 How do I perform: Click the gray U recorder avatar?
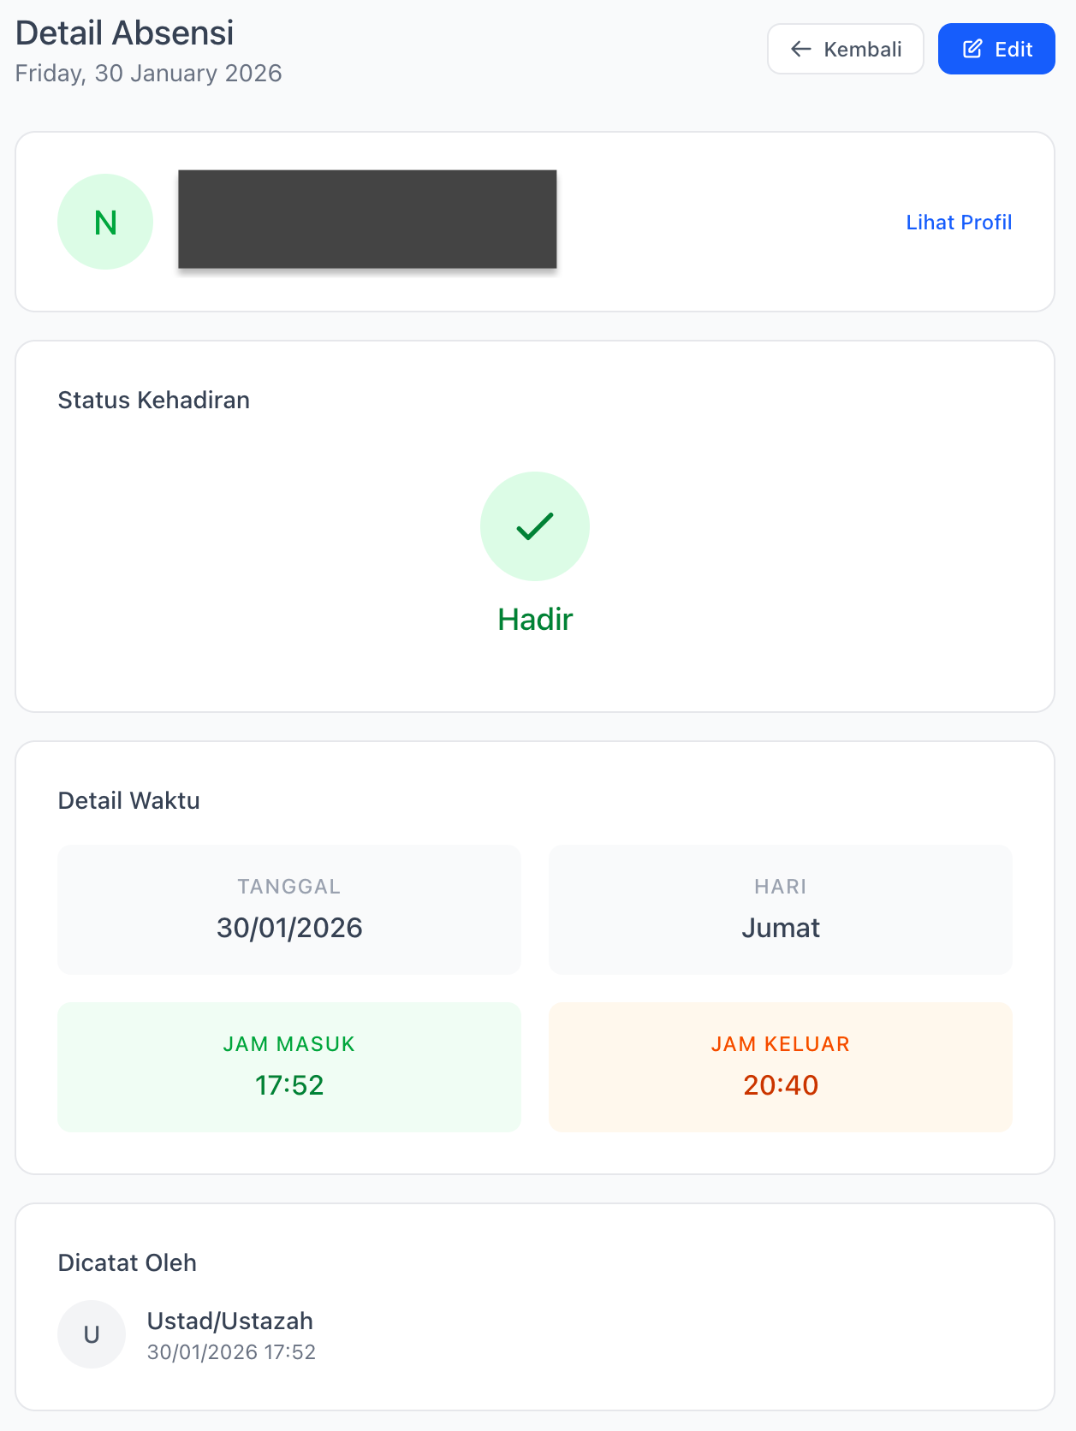pos(92,1334)
